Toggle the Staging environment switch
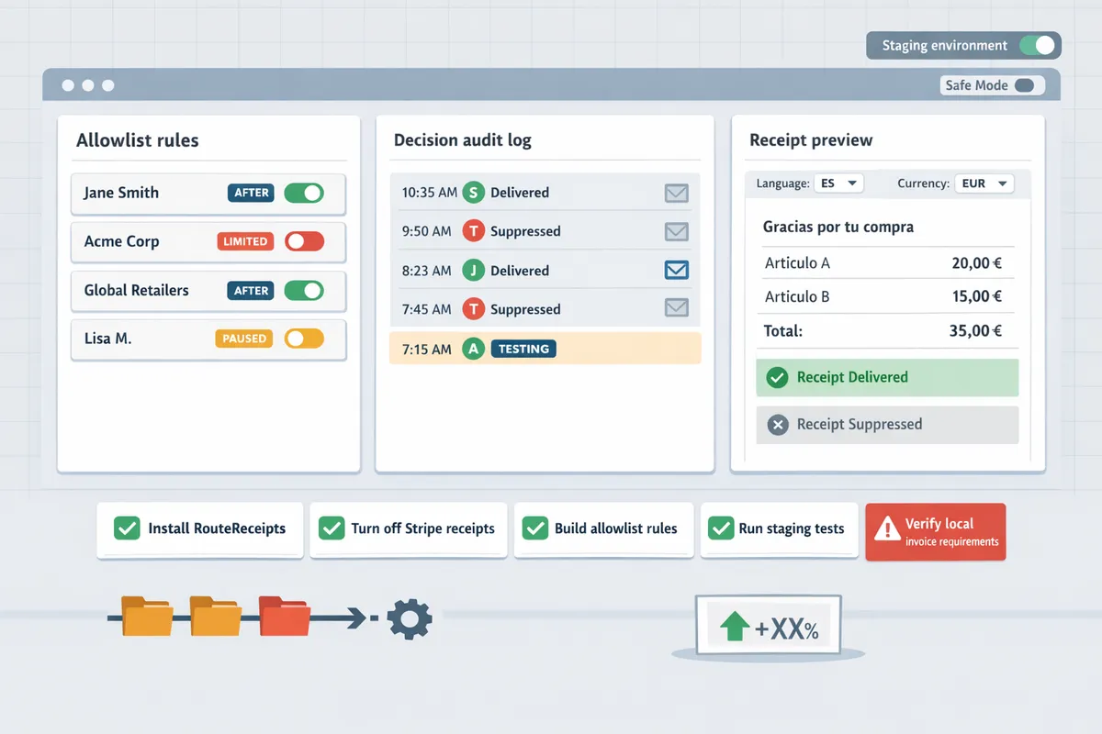This screenshot has height=734, width=1102. click(1036, 45)
